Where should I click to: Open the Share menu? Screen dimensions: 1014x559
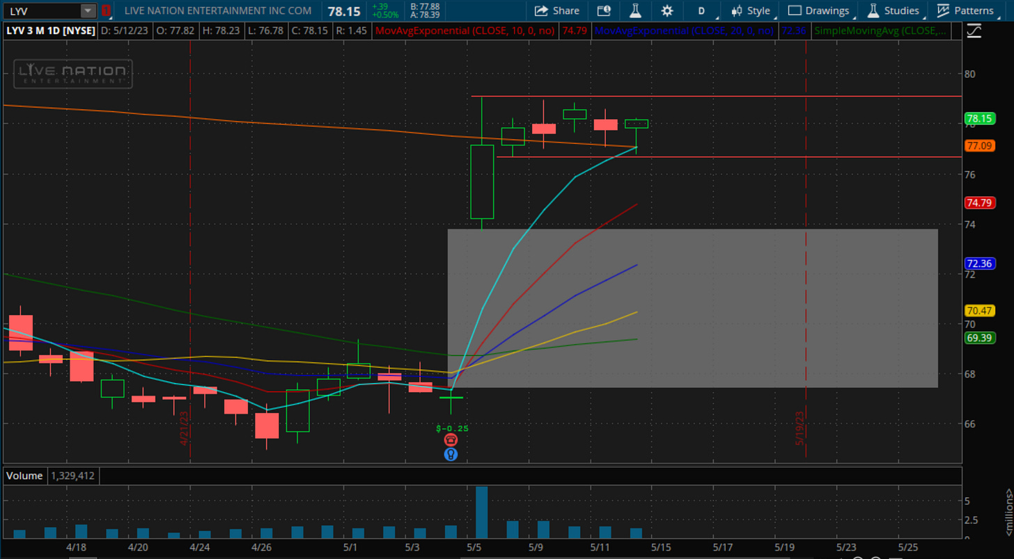tap(557, 10)
